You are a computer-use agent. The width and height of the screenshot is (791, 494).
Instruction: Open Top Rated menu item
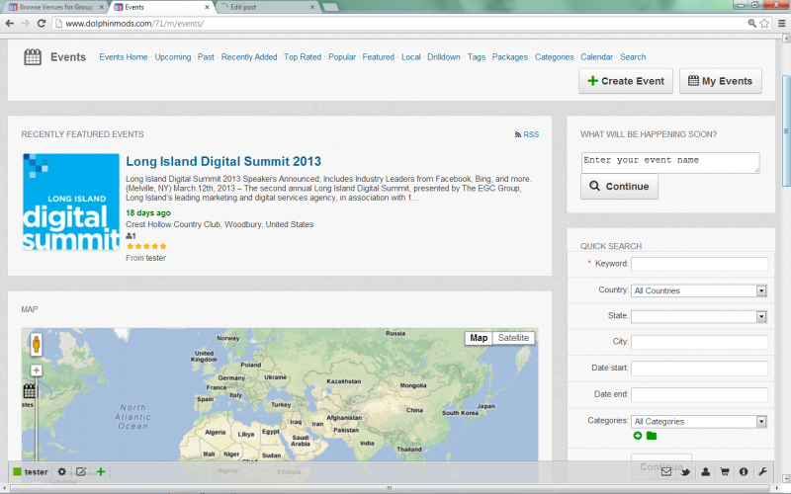pyautogui.click(x=303, y=57)
